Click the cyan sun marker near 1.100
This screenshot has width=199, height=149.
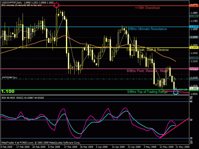[x=176, y=91]
